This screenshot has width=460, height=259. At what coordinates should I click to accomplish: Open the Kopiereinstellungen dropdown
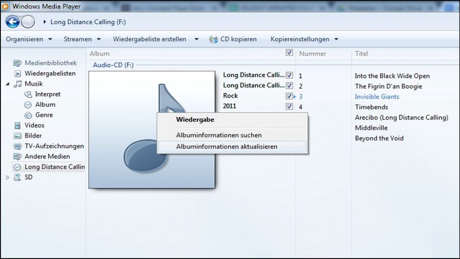pyautogui.click(x=305, y=39)
